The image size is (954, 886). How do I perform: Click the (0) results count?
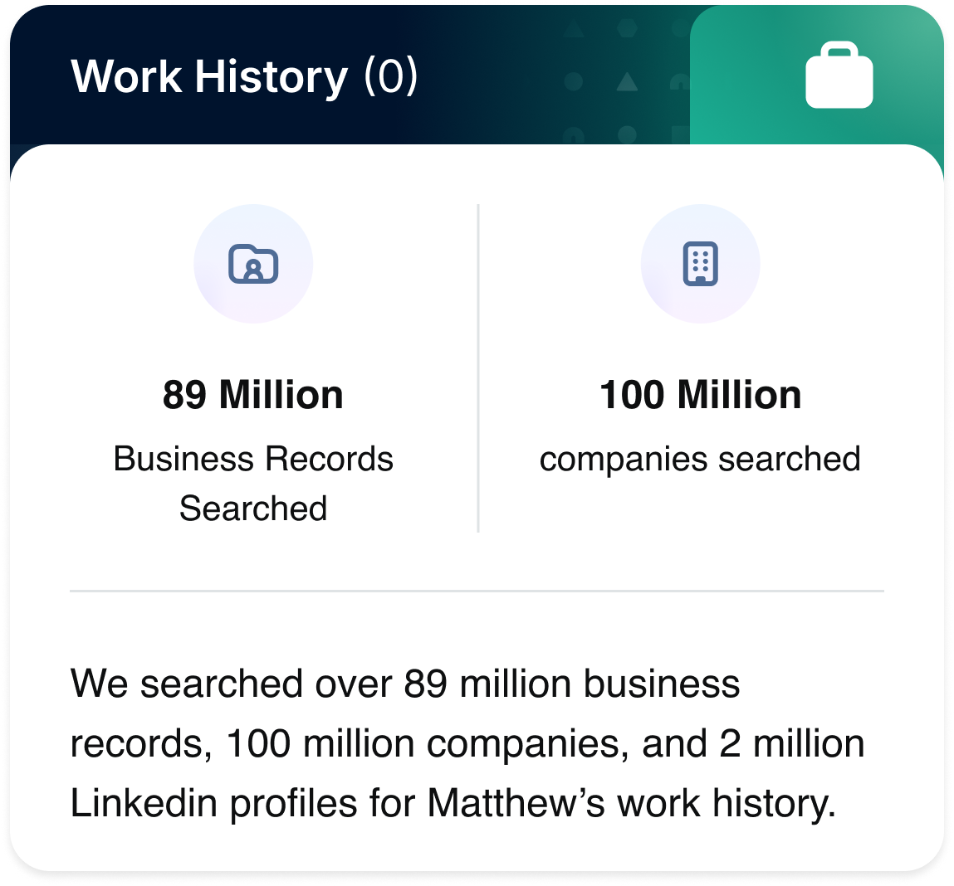(x=390, y=77)
